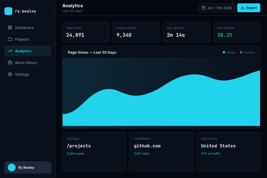Click the Settings gear icon
This screenshot has width=267, height=178.
[10, 74]
